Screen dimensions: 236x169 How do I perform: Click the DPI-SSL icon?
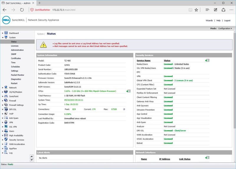6,109
